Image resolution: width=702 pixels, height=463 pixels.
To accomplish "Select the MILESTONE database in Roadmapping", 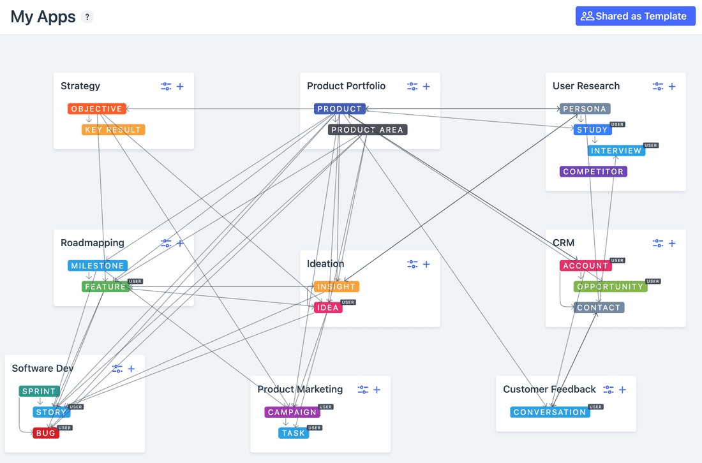I will coord(97,265).
